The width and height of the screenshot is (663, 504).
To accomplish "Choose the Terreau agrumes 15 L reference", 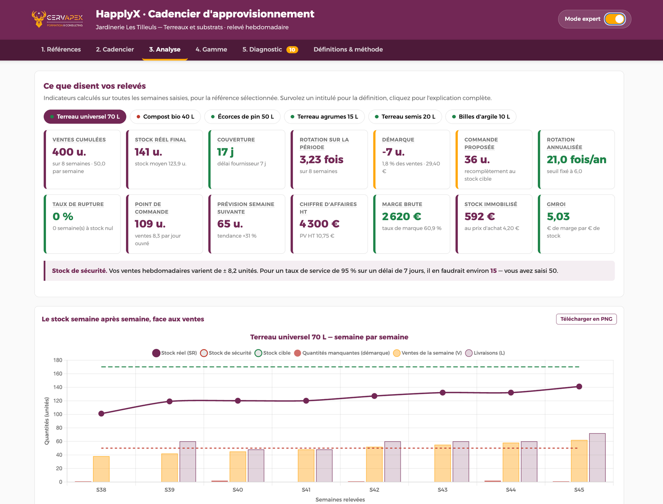I will tap(324, 117).
